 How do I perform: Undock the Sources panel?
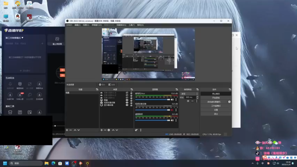click(x=132, y=89)
